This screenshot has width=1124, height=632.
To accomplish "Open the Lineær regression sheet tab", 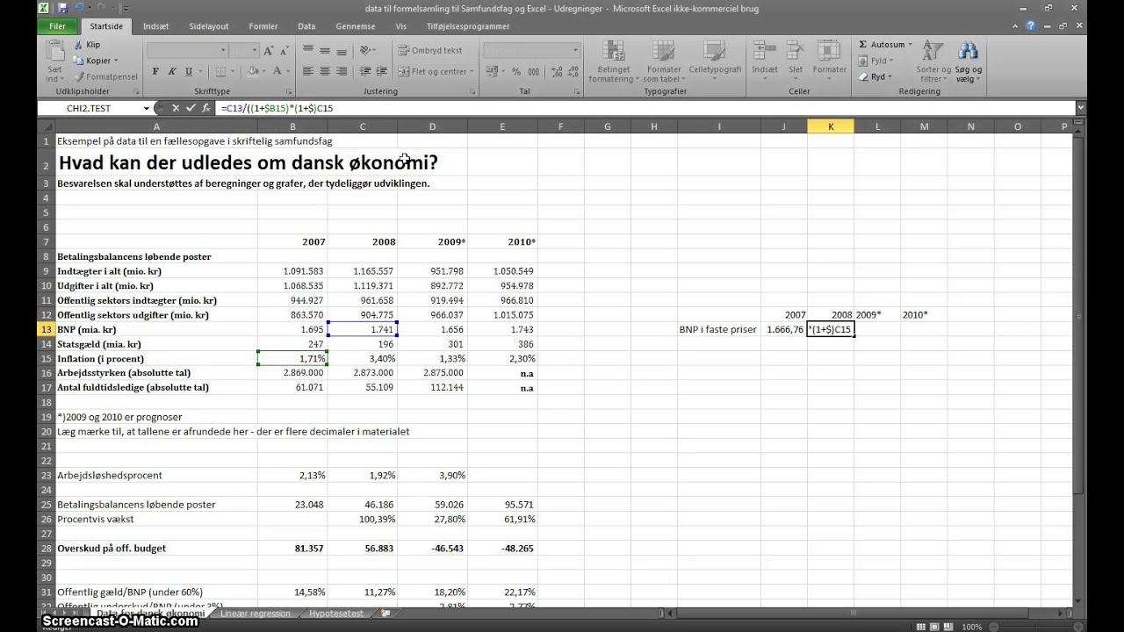I will 256,614.
